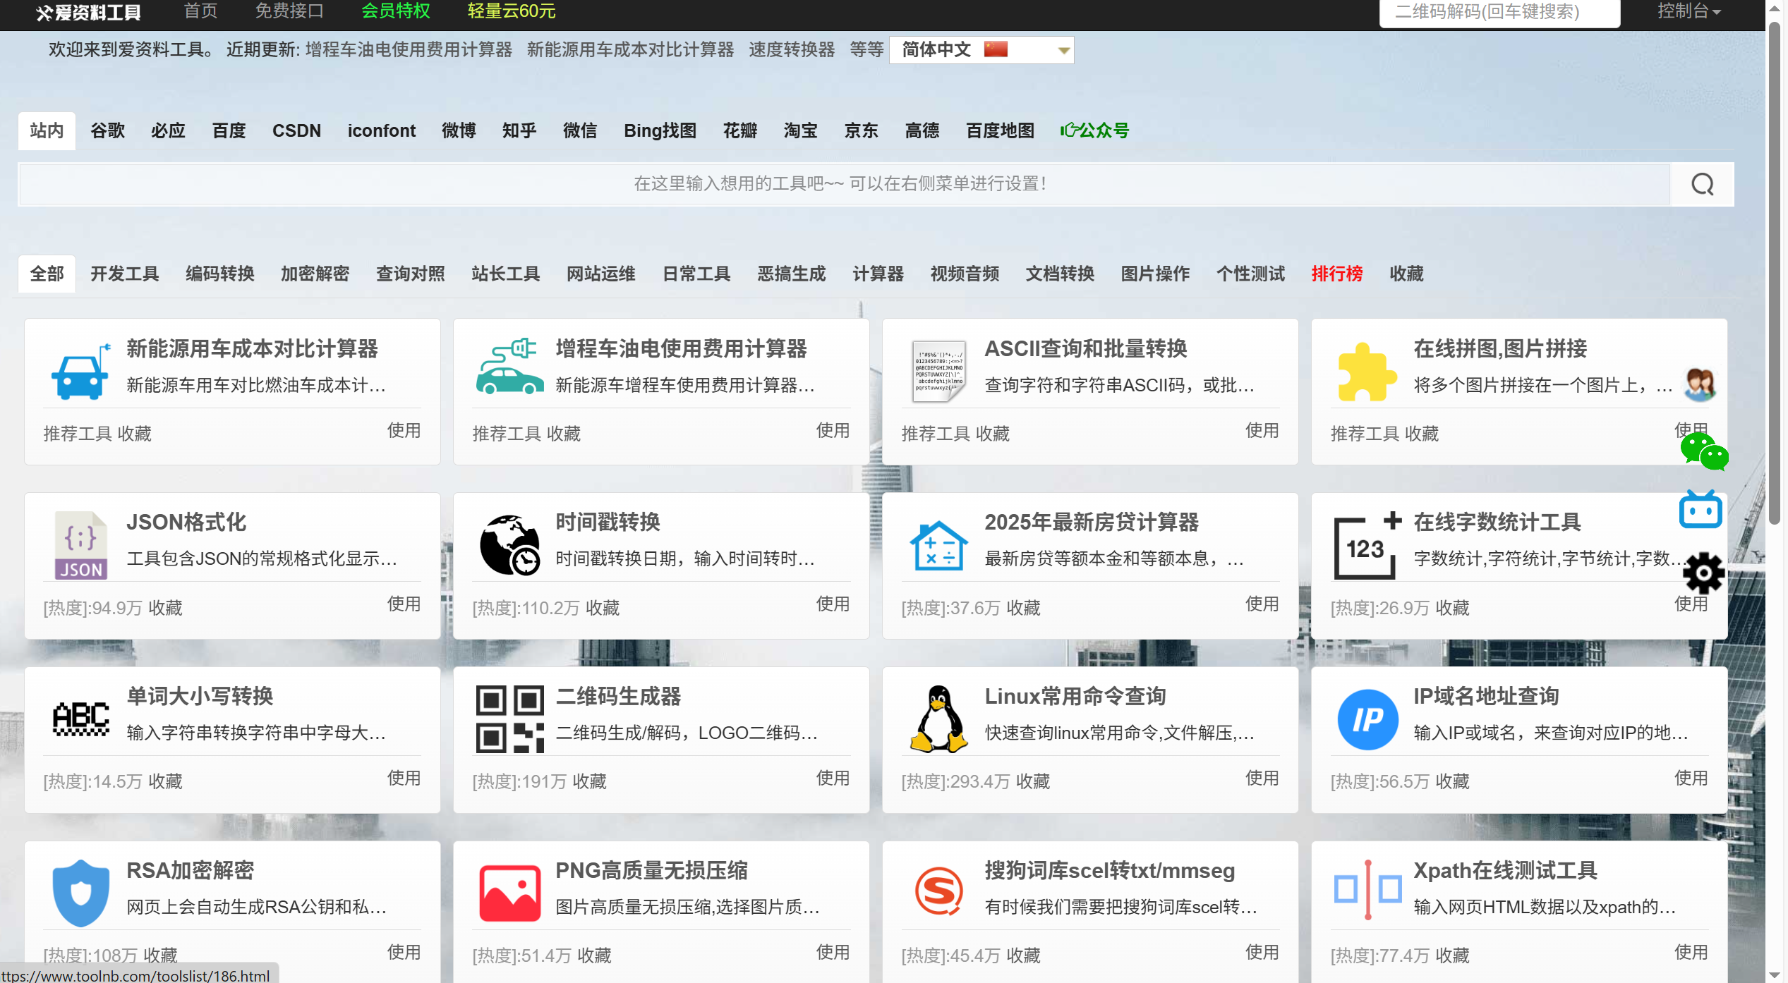Viewport: 1788px width, 983px height.
Task: Click 使用 on 时间戳转换 card
Action: pyautogui.click(x=833, y=604)
